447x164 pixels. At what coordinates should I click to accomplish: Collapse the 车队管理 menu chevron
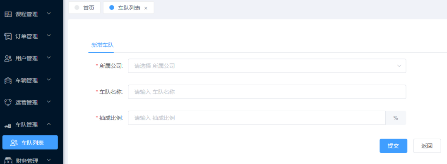49,124
